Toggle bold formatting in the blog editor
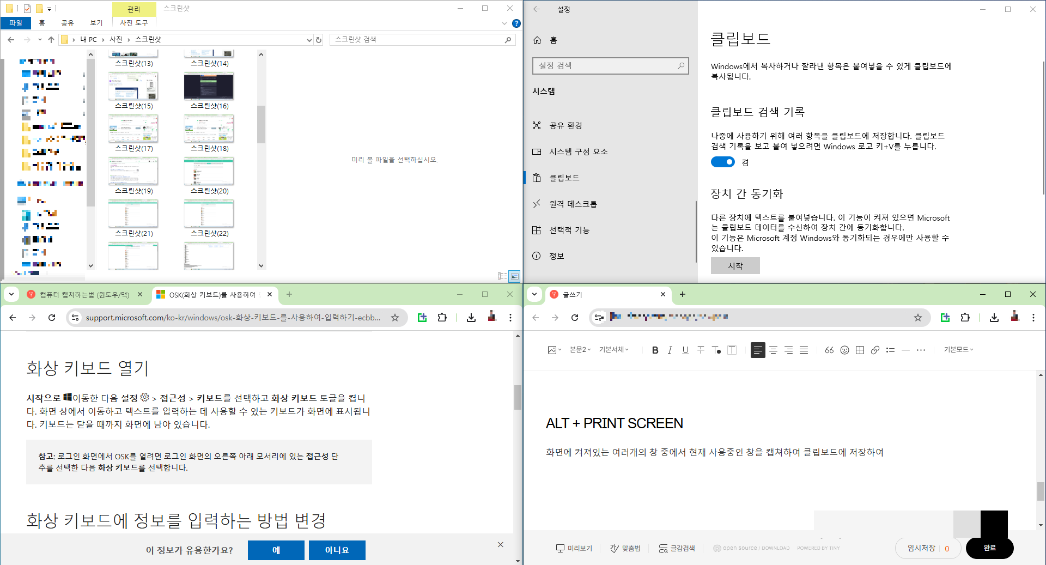The image size is (1046, 565). [655, 350]
